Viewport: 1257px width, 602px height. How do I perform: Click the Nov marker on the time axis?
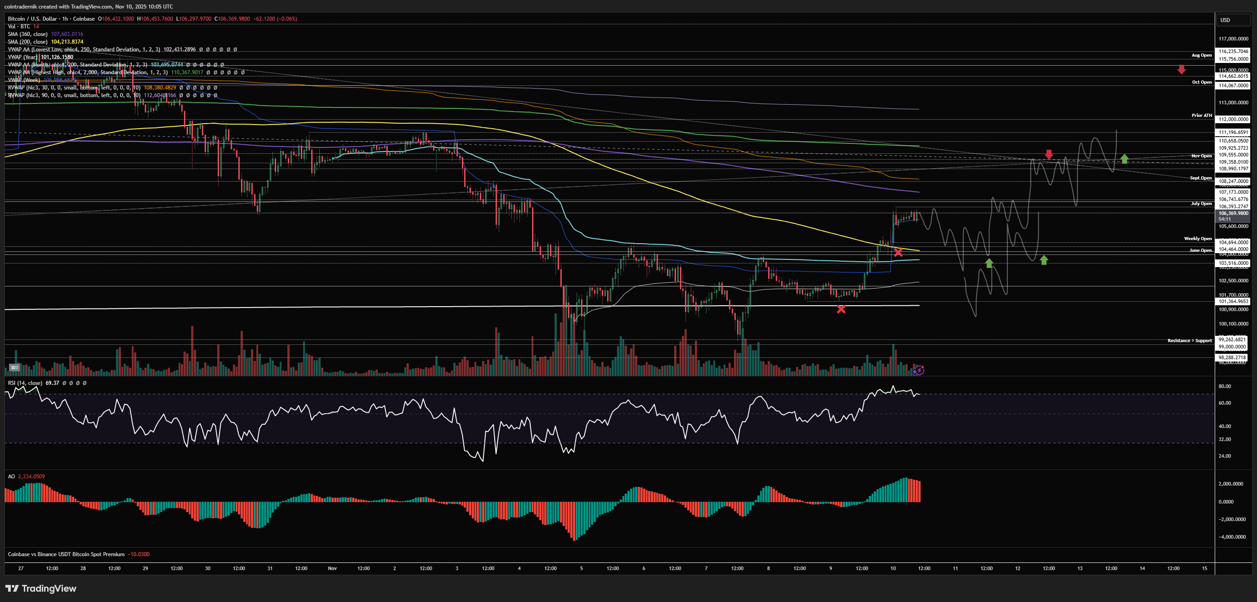coord(332,568)
